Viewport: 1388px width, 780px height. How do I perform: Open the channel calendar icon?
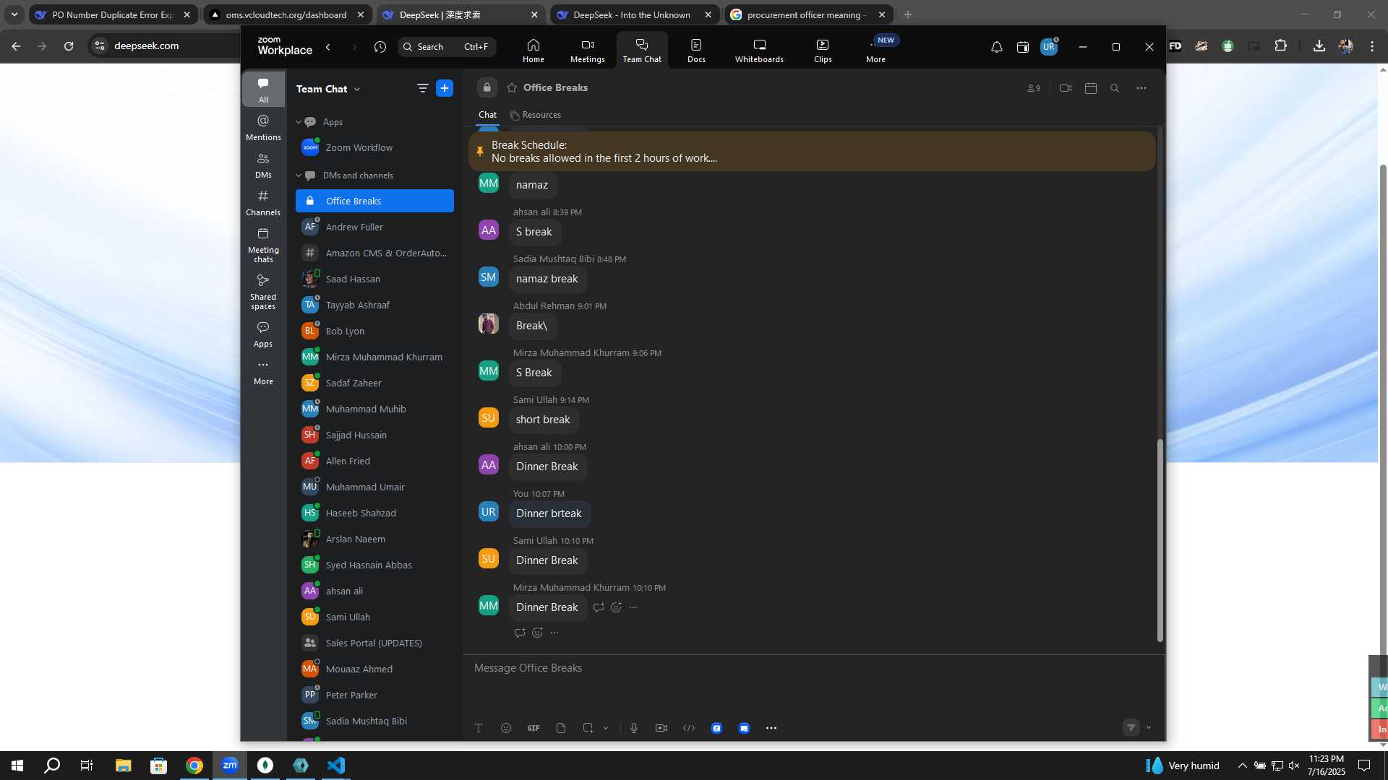click(1091, 88)
